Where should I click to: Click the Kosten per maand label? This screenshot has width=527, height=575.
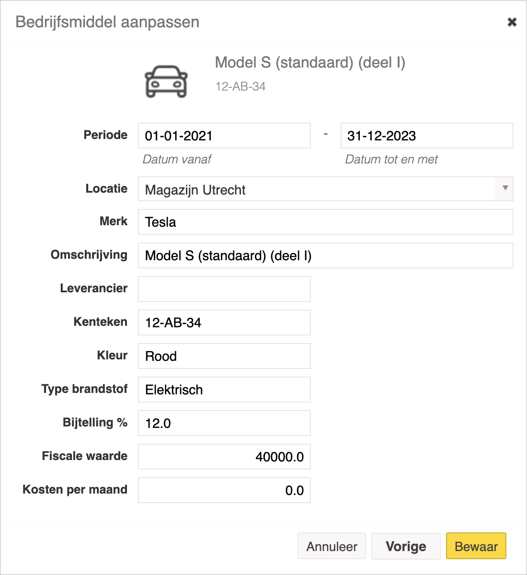click(75, 490)
